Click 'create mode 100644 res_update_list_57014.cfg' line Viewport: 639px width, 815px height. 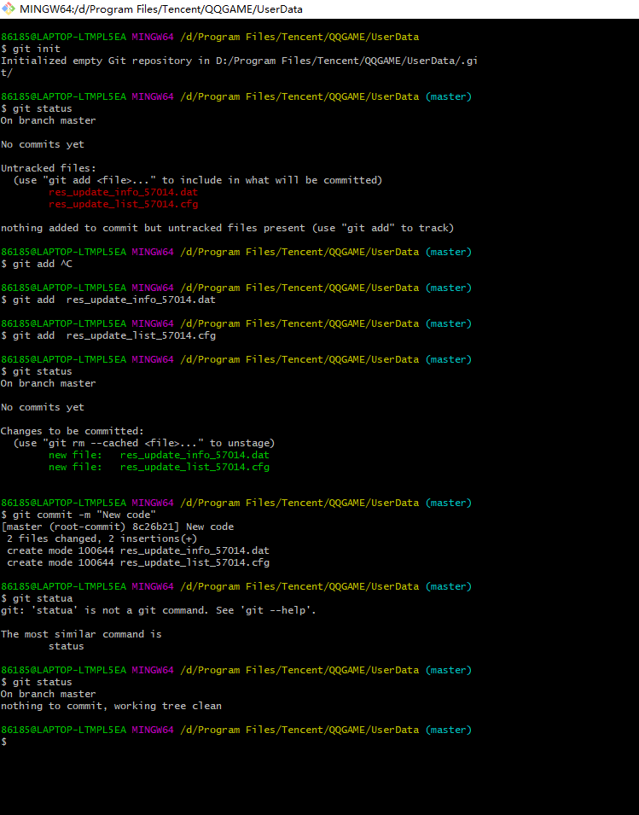tap(138, 563)
